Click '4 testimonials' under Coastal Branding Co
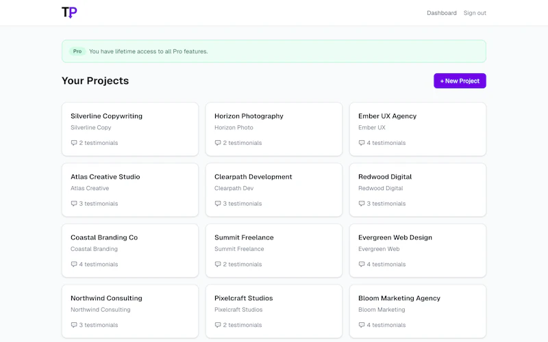Viewport: 548px width, 342px height. pos(99,264)
